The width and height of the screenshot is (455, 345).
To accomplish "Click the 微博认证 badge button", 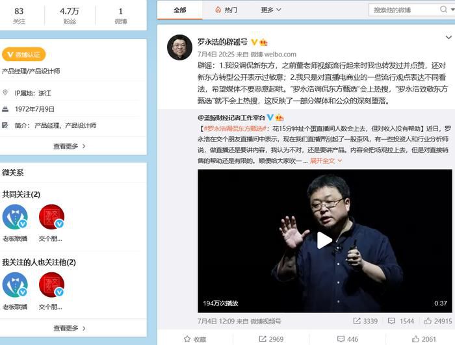I will 24,55.
